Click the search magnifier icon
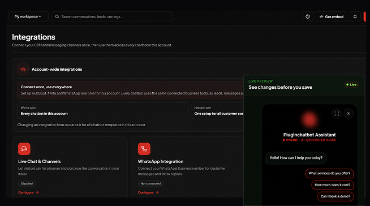The image size is (370, 206). coord(57,16)
